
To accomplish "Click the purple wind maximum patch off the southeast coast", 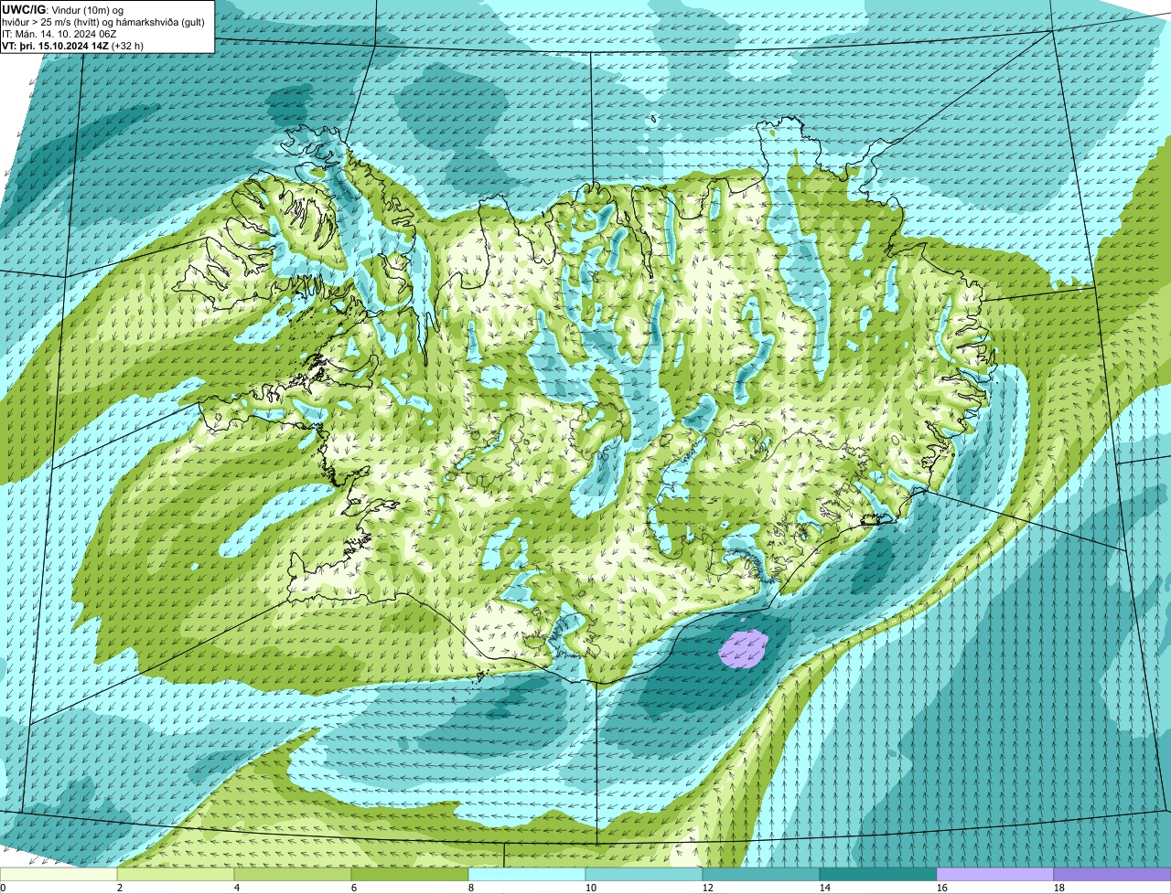I will coord(743,649).
